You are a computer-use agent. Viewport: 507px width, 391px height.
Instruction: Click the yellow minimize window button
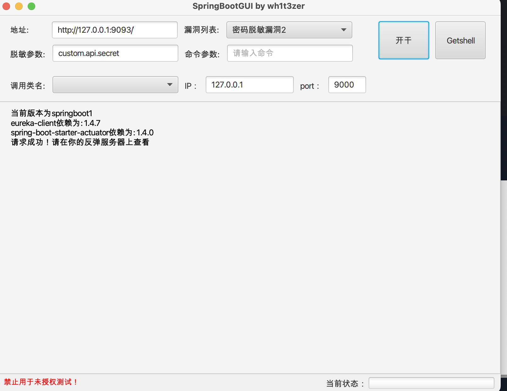coord(19,6)
